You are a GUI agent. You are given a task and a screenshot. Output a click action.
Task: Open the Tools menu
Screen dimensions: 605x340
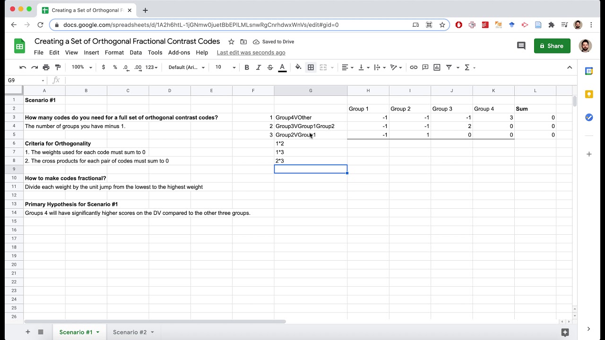click(155, 52)
